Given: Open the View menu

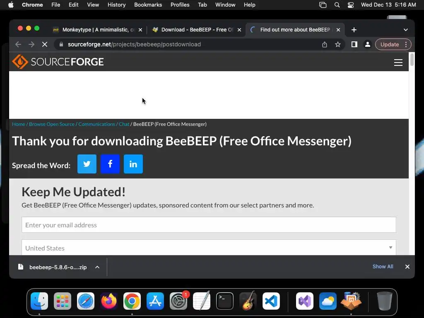Looking at the screenshot, I should tap(93, 5).
